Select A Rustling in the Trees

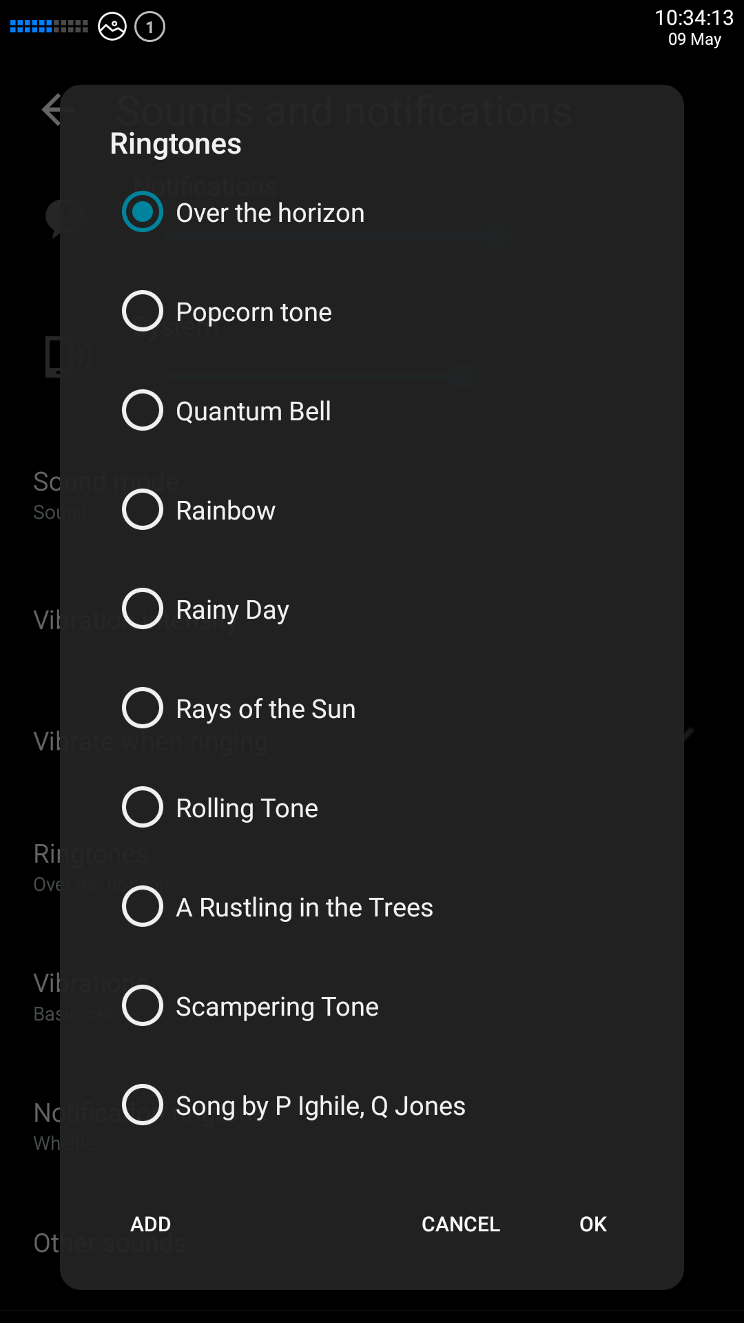(x=143, y=907)
